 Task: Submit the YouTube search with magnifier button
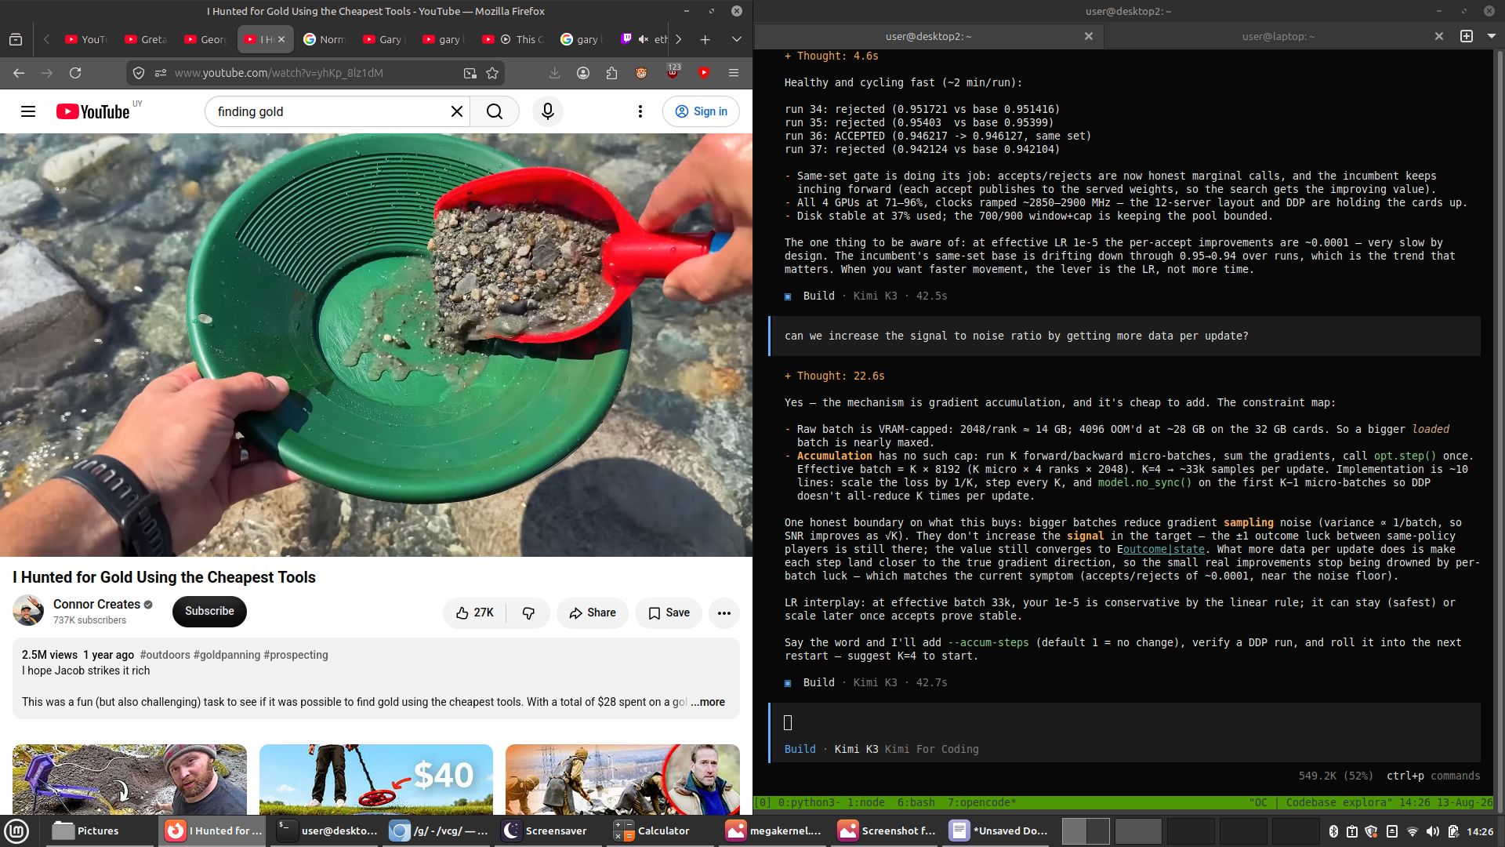point(495,111)
